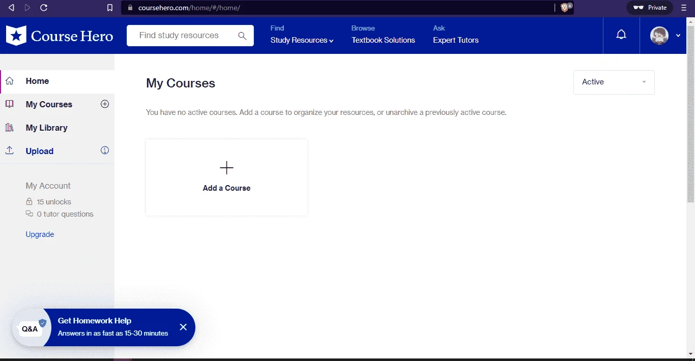The width and height of the screenshot is (695, 361).
Task: Click the 15 unlocks entry
Action: point(54,202)
